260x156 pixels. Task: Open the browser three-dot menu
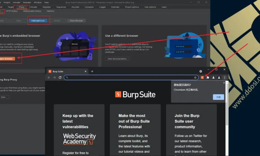coord(225,77)
